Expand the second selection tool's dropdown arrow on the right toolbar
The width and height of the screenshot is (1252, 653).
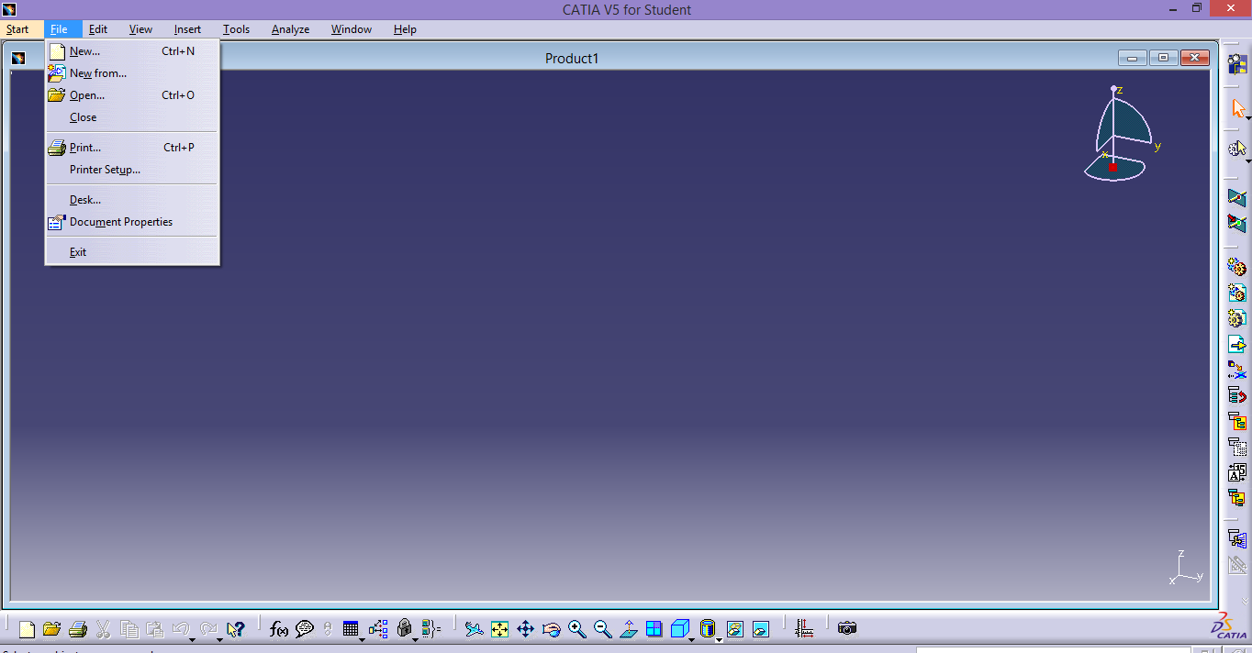coord(1248,161)
